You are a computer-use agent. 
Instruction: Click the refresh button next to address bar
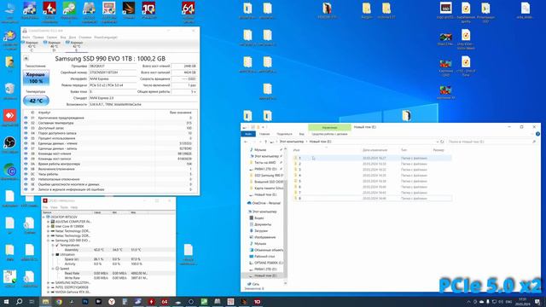coord(442,142)
